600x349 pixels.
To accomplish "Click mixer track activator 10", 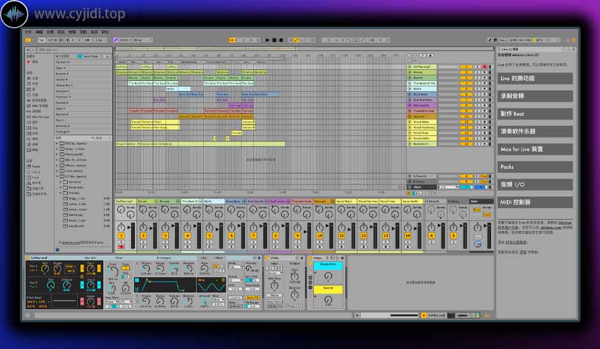I will coord(319,236).
